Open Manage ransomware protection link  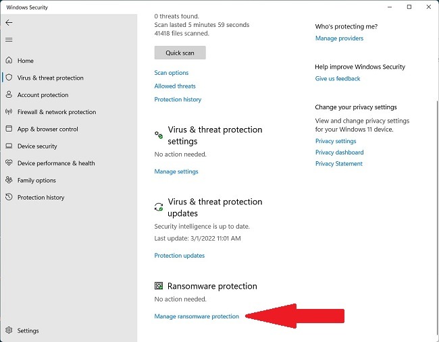(x=197, y=316)
